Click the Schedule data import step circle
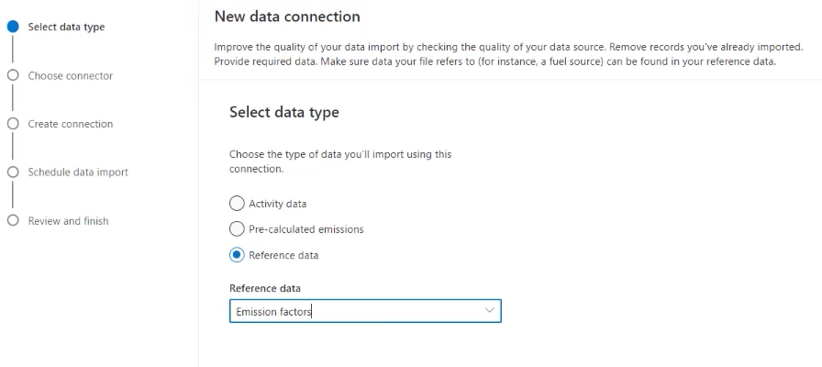Screen dimensions: 822x367 [13, 172]
